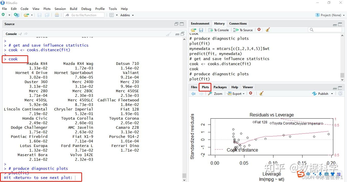Switch to the Plots tab
347x182 pixels.
tap(205, 87)
